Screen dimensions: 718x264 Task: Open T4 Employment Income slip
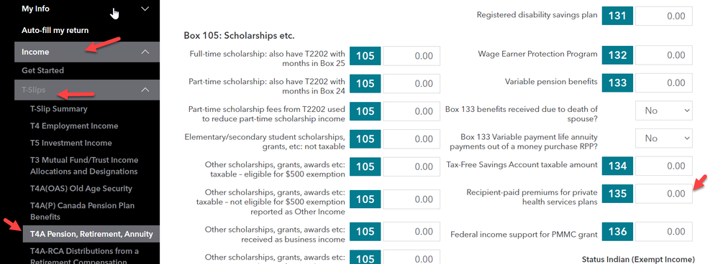click(x=74, y=126)
